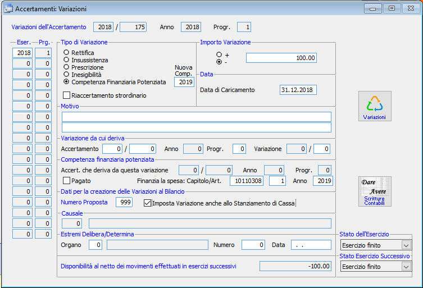Open the Variazioni recycle-arrows icon
The width and height of the screenshot is (423, 288).
[375, 106]
